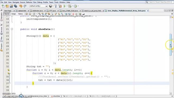
Task: Close the Java_Display_Multidimensional_Array_Data.java tab
Action: point(148,11)
